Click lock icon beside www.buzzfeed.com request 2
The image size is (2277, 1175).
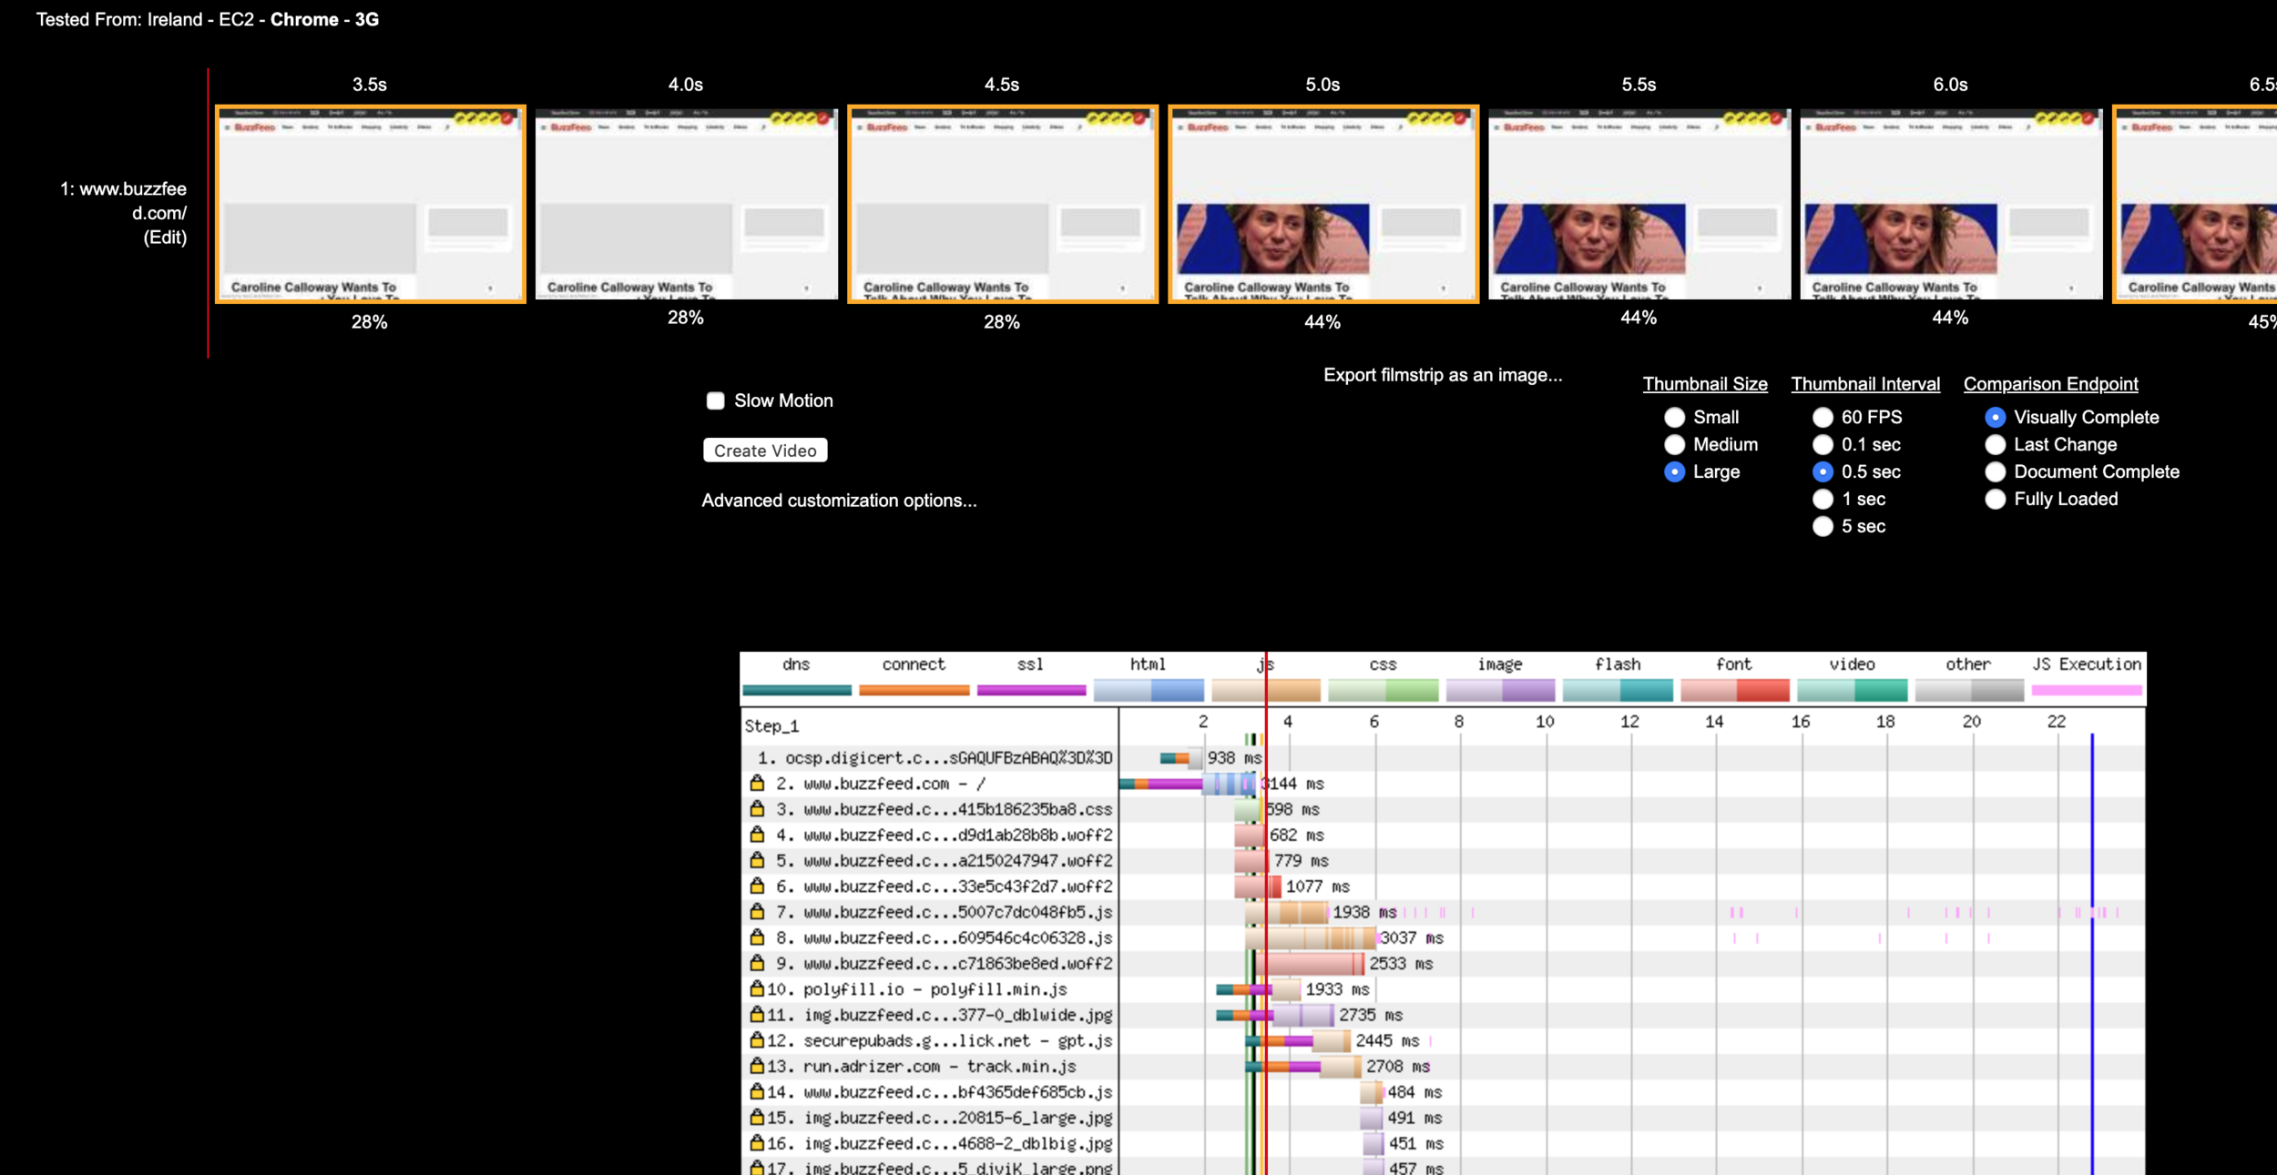757,783
